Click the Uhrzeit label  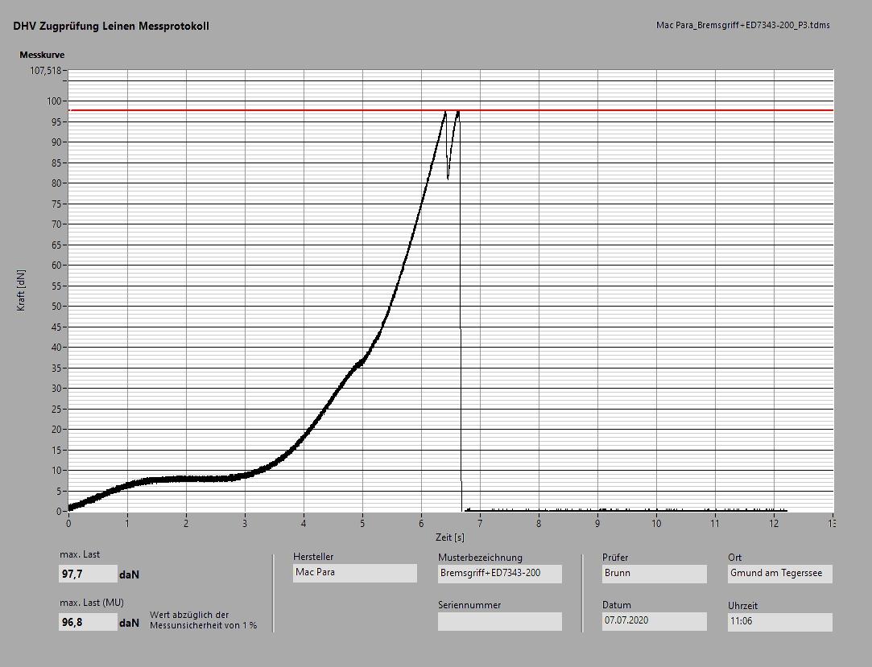coord(742,605)
